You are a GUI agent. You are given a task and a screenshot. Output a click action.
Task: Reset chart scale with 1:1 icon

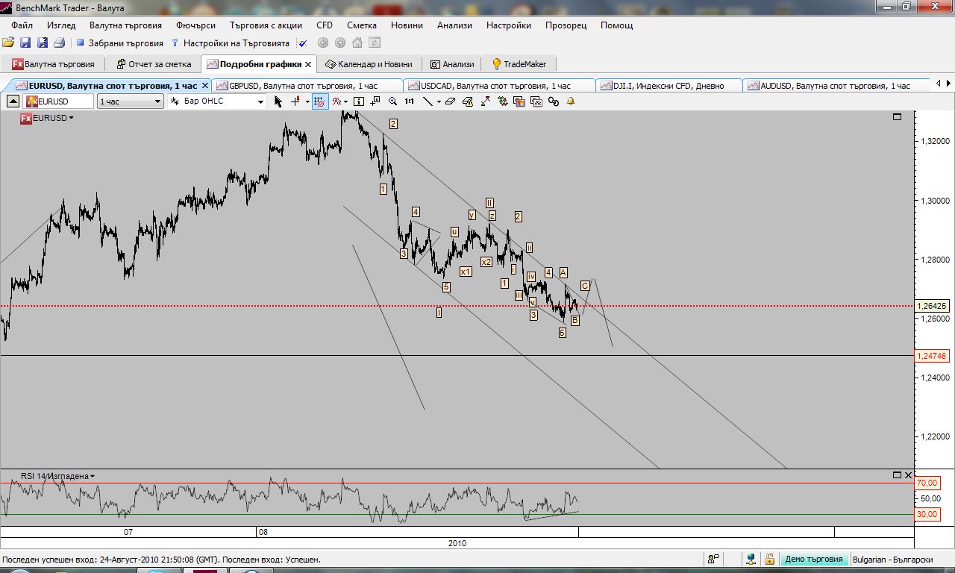tap(410, 101)
